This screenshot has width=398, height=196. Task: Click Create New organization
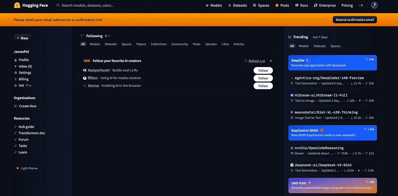click(x=25, y=106)
